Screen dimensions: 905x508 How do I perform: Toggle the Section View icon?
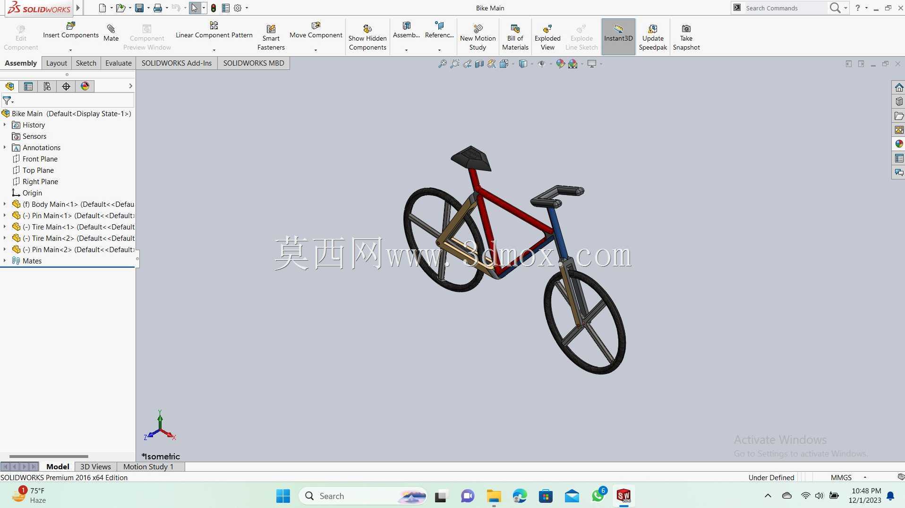click(479, 64)
